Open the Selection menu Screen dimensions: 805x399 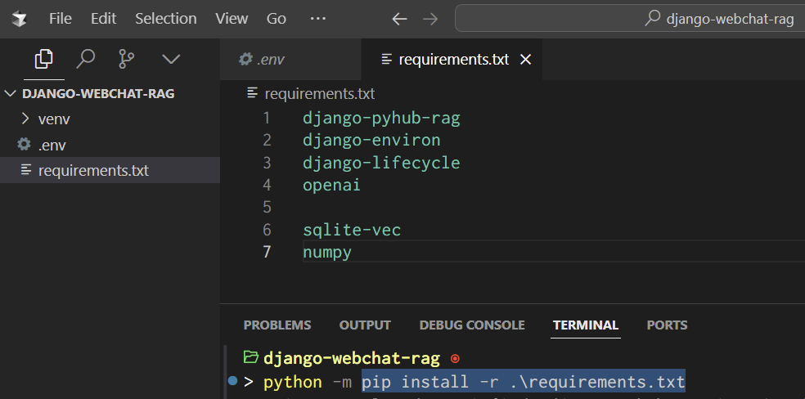coord(166,19)
